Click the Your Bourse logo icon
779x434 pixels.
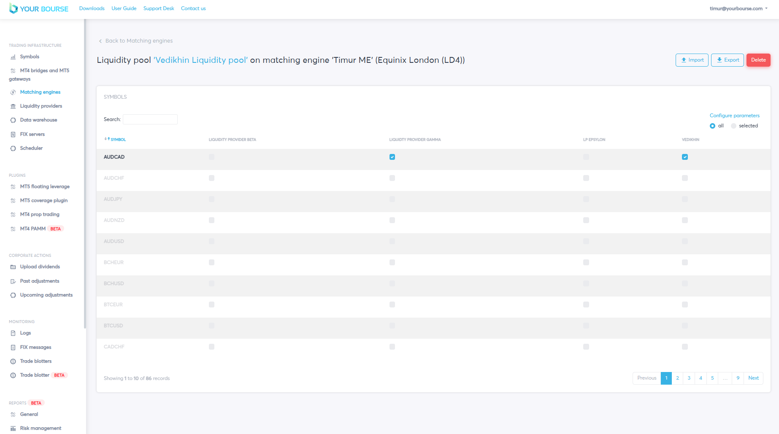coord(14,8)
